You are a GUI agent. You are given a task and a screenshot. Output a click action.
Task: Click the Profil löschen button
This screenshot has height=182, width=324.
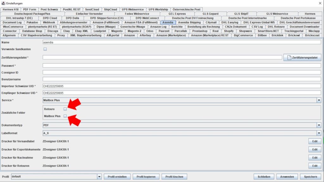click(x=174, y=177)
